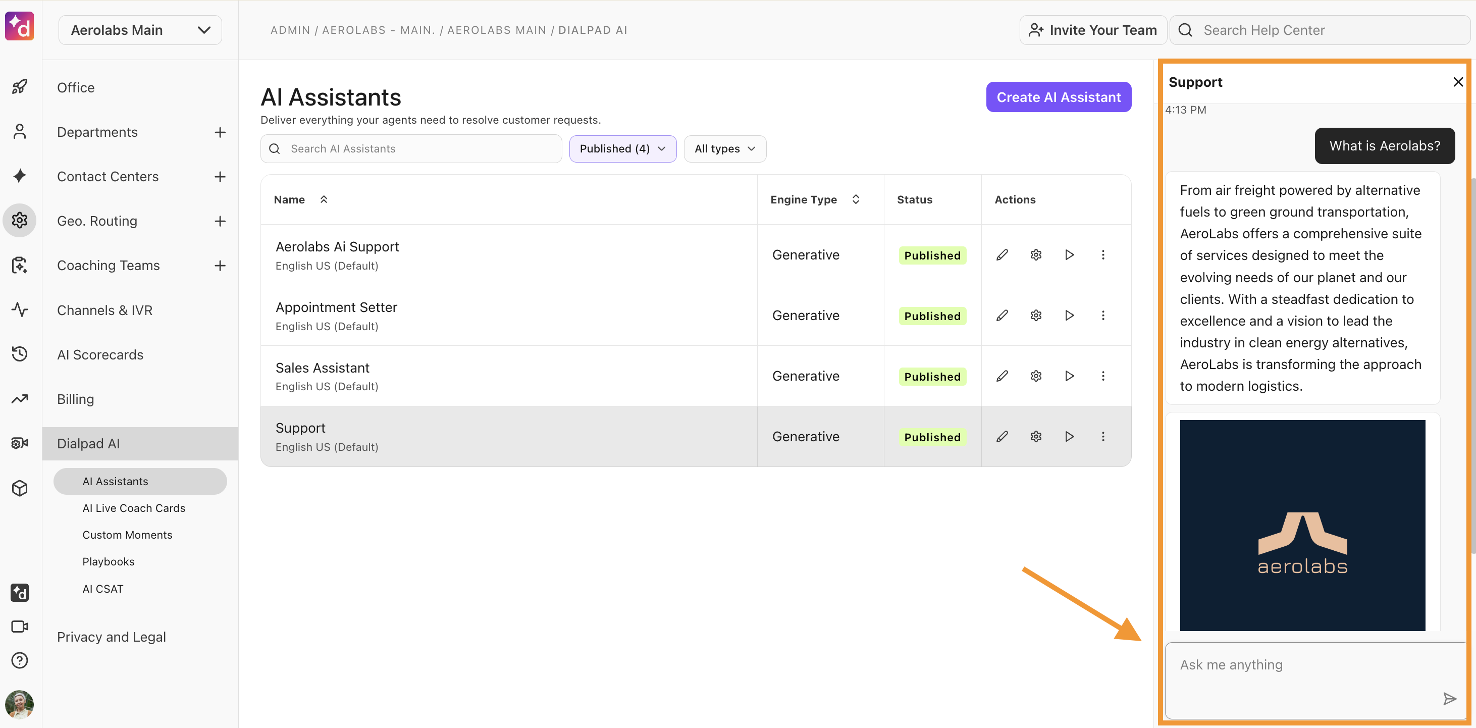Click Create AI Assistant button
Viewport: 1476px width, 728px height.
(x=1059, y=97)
